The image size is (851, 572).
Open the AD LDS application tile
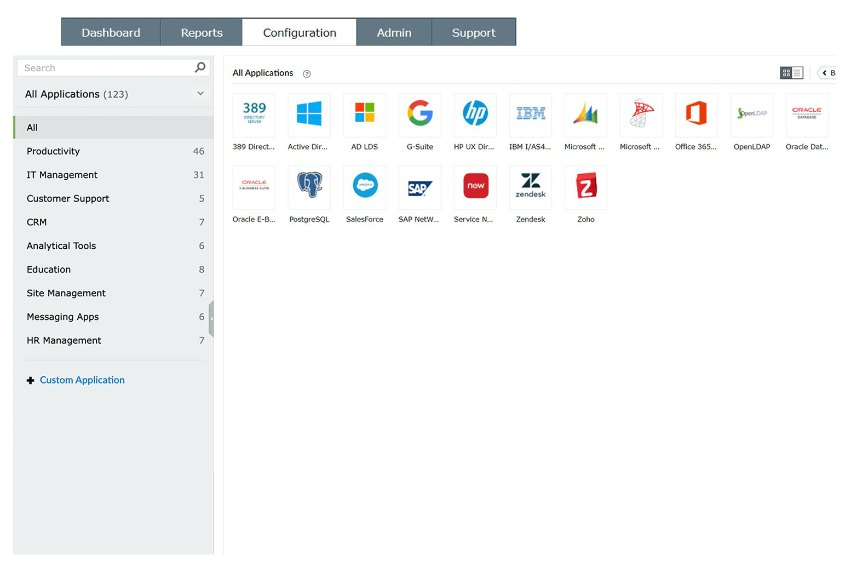click(365, 115)
